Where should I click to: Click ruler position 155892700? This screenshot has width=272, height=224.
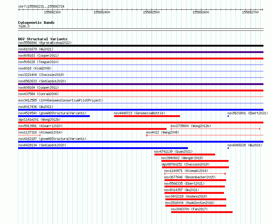pos(250,12)
